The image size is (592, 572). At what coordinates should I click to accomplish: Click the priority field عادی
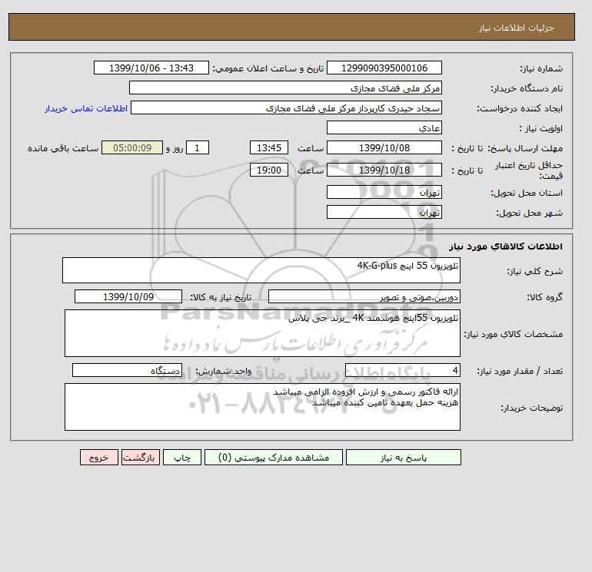click(x=384, y=127)
